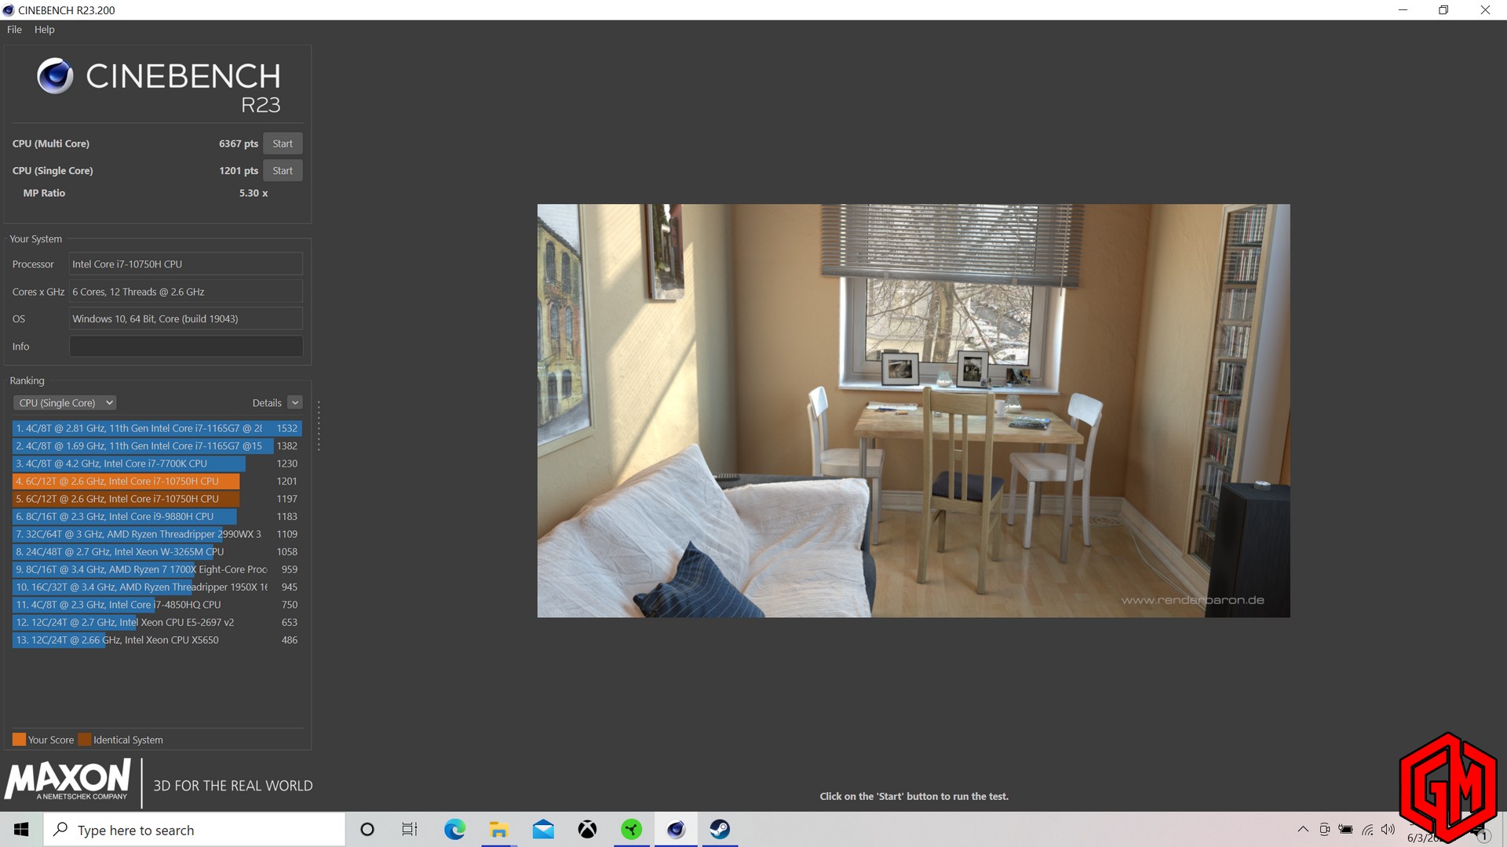This screenshot has height=847, width=1507.
Task: Click the Cores x GHz field
Action: click(x=186, y=292)
